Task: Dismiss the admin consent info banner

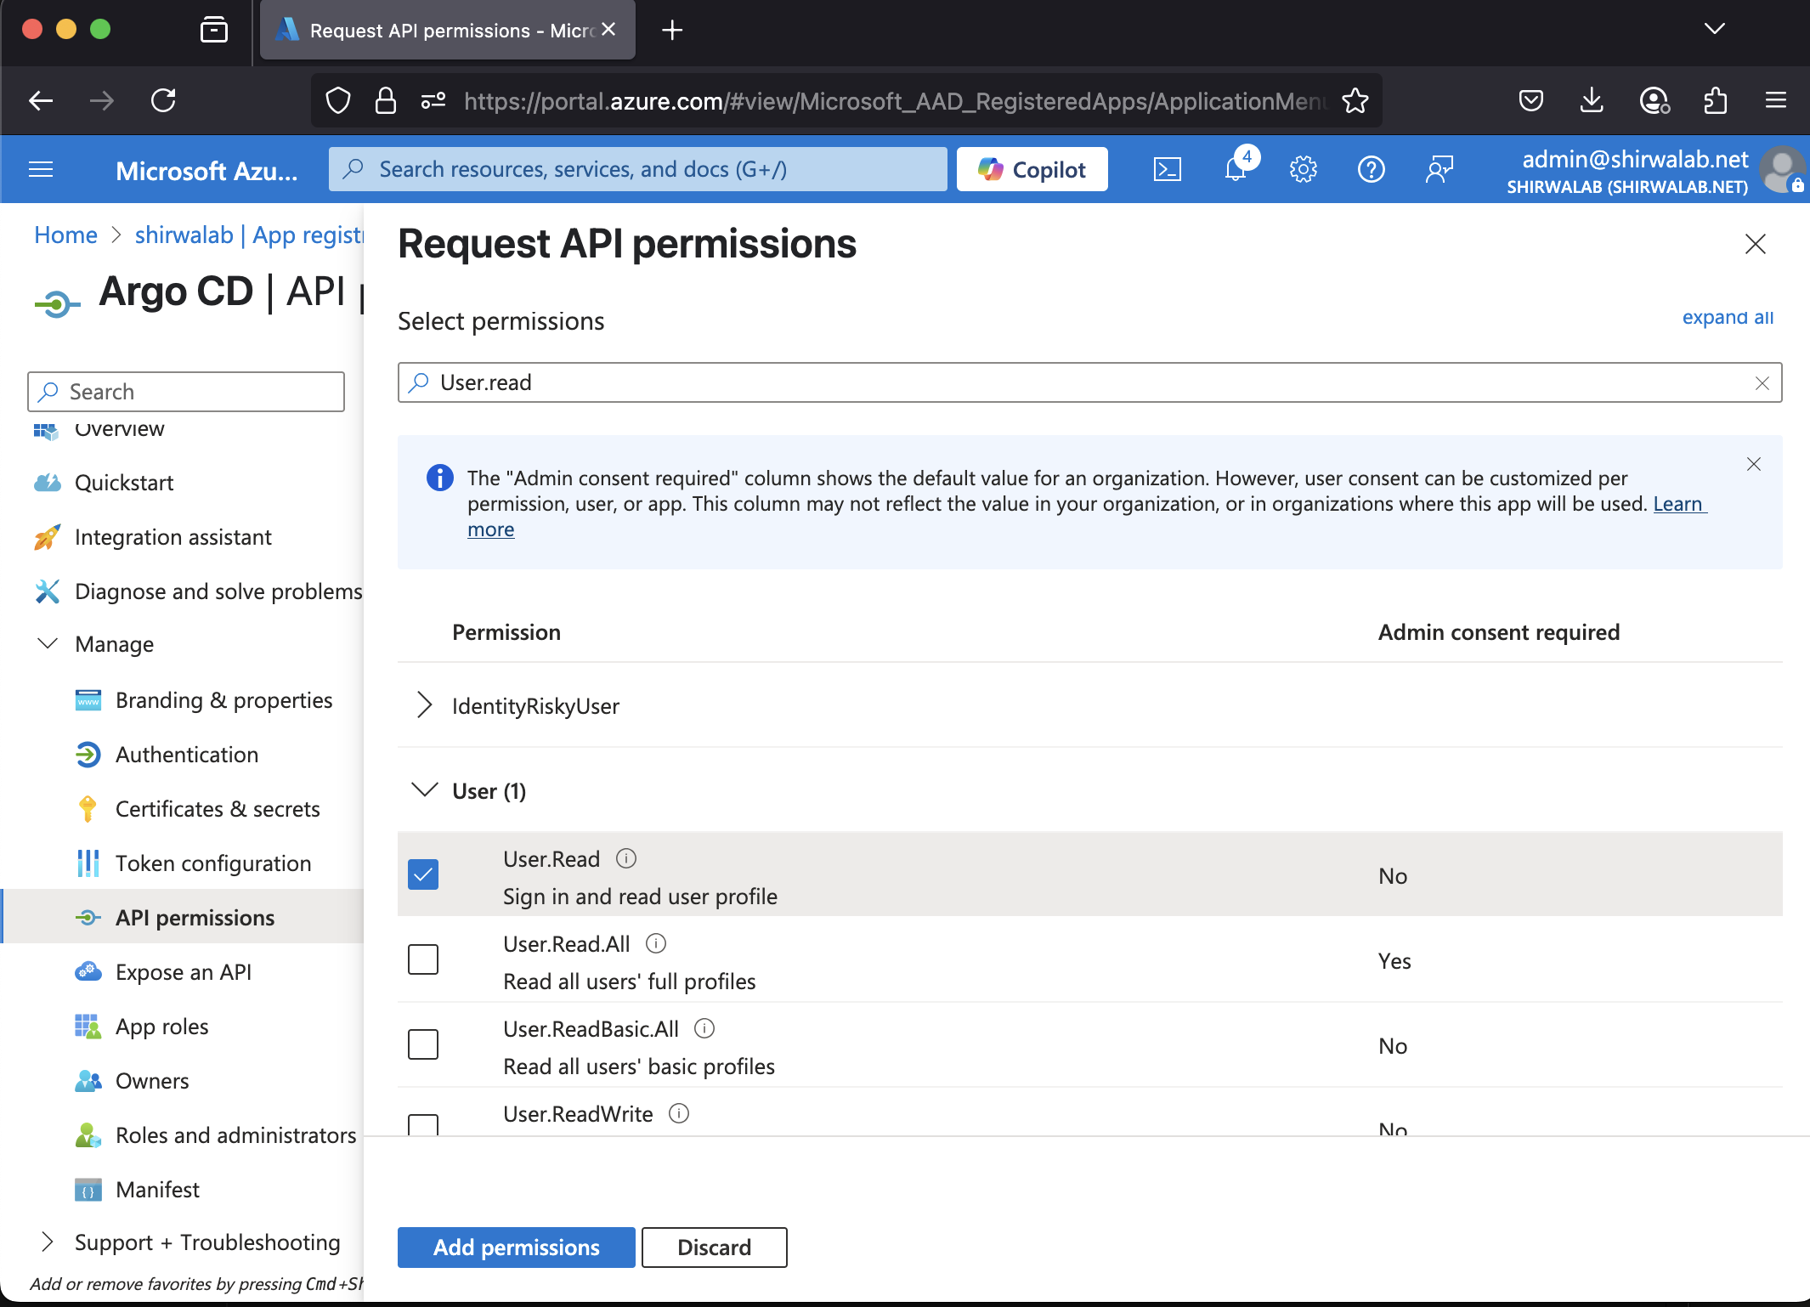Action: 1754,464
